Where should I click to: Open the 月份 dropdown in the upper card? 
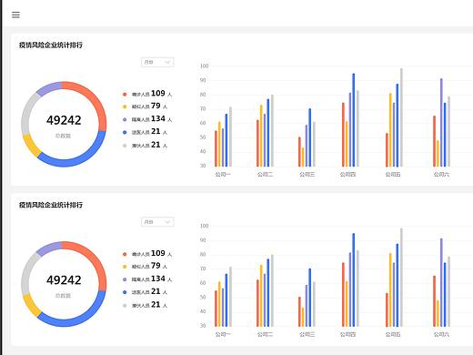tap(157, 62)
